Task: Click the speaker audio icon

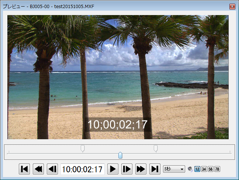Action: (x=190, y=169)
